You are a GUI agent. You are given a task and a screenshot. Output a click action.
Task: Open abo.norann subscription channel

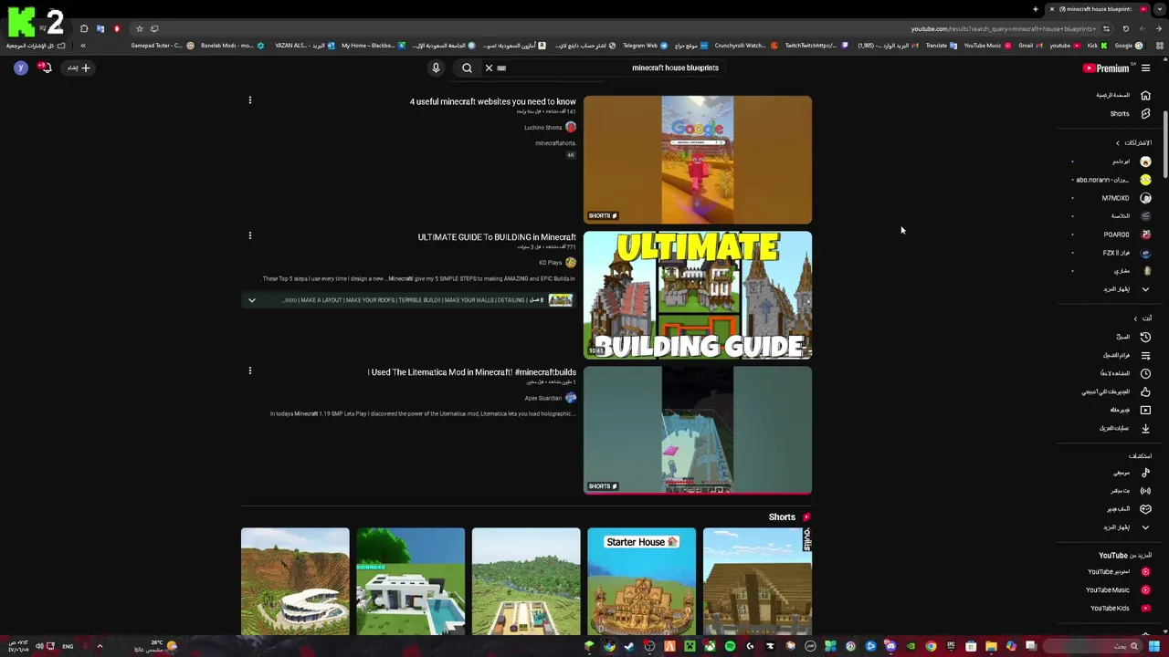tap(1114, 180)
